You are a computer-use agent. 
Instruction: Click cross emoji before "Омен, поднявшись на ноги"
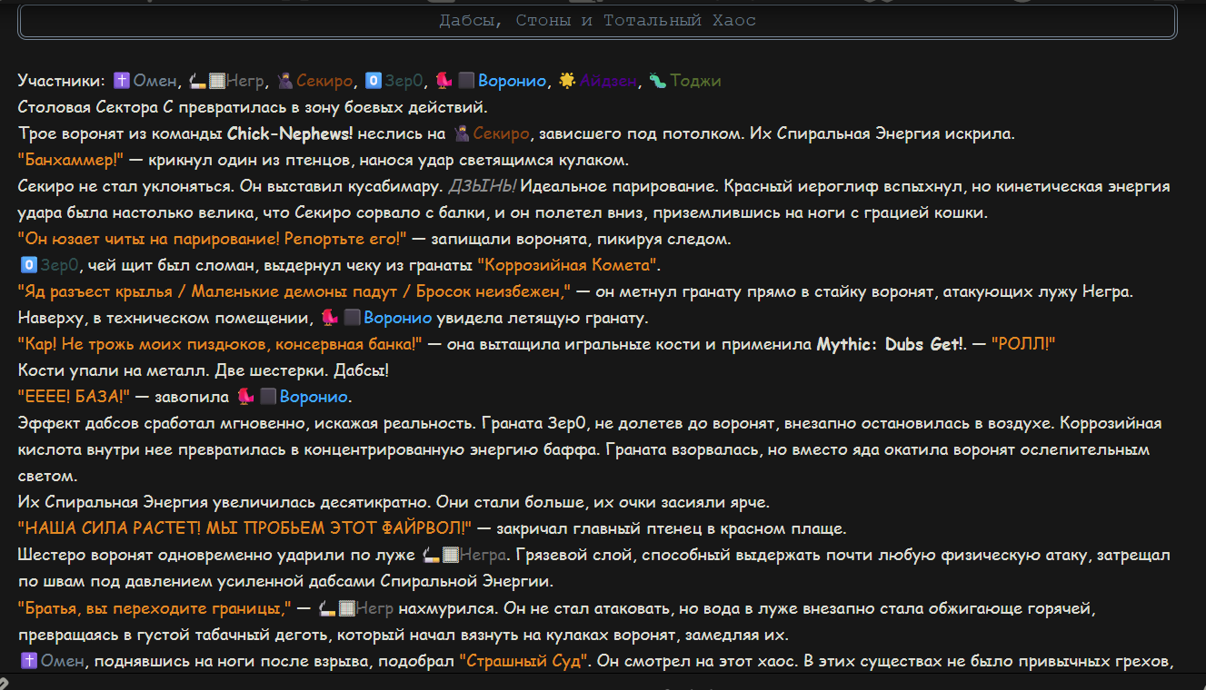point(27,661)
